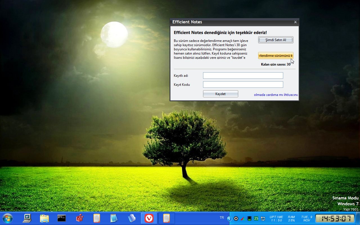Image resolution: width=360 pixels, height=225 pixels.
Task: Open the blue notepad taskbar icon
Action: tap(114, 218)
